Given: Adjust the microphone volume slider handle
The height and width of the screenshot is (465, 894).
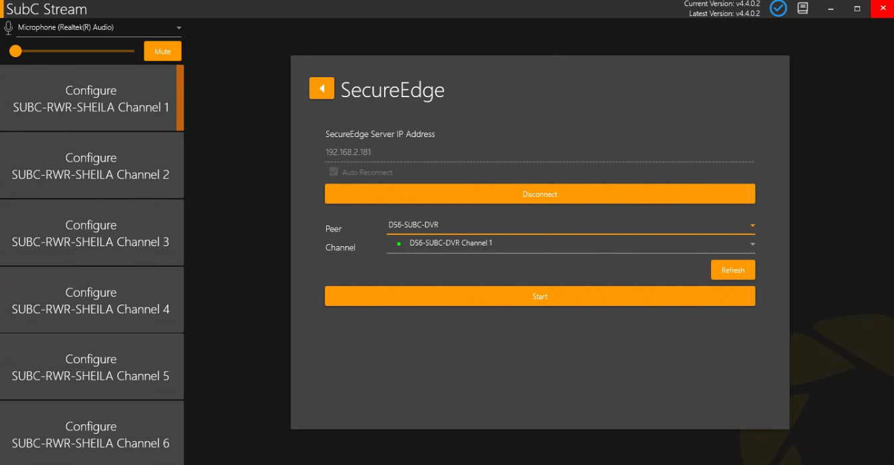Looking at the screenshot, I should click(x=15, y=51).
